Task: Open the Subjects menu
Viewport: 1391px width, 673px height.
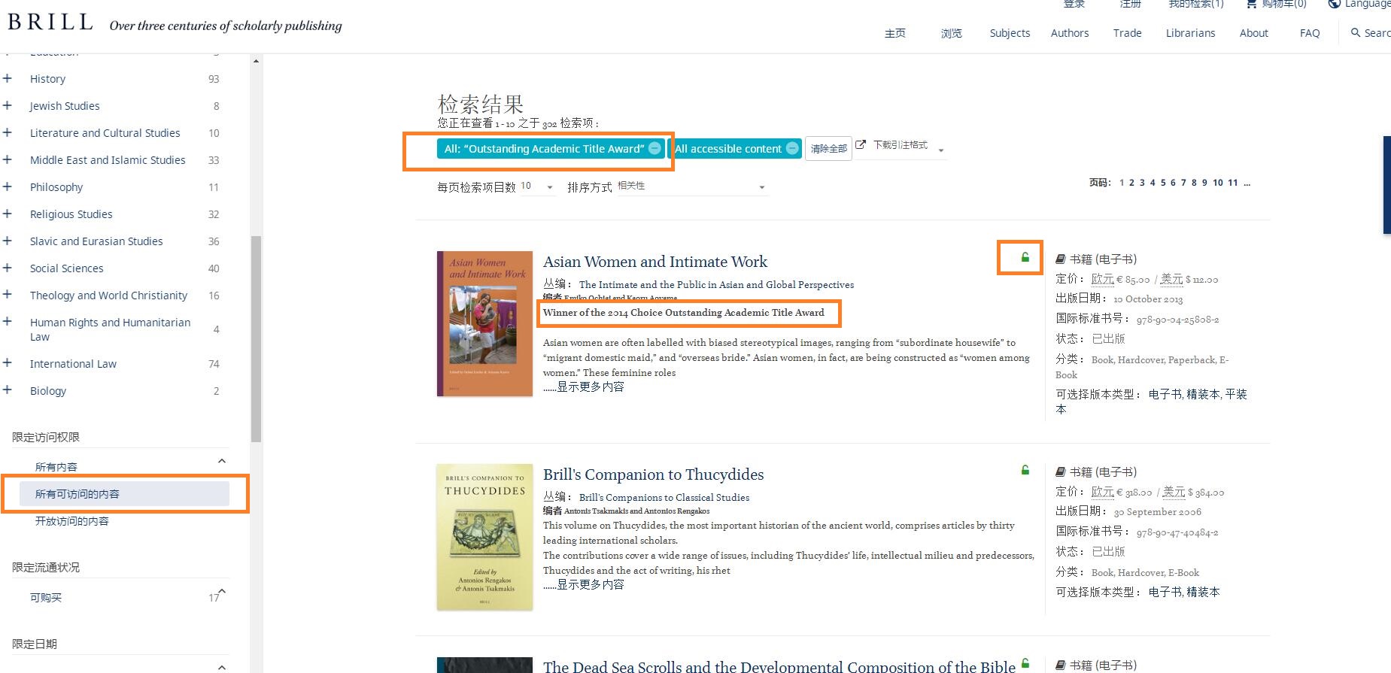Action: pyautogui.click(x=1010, y=33)
